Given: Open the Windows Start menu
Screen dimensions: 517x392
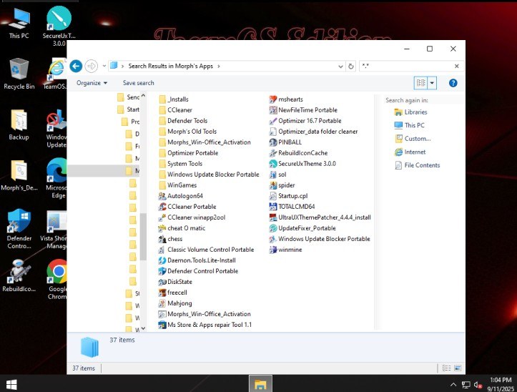Looking at the screenshot, I should pos(11,384).
